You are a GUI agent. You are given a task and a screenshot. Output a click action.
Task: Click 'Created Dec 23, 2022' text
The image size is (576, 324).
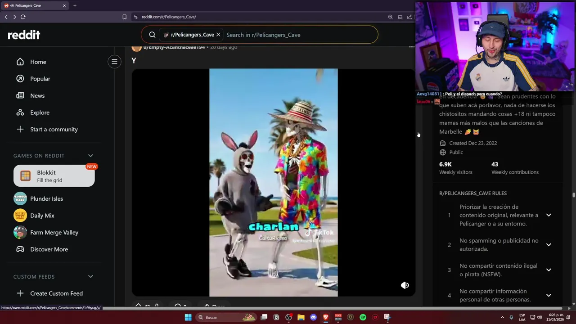point(473,143)
